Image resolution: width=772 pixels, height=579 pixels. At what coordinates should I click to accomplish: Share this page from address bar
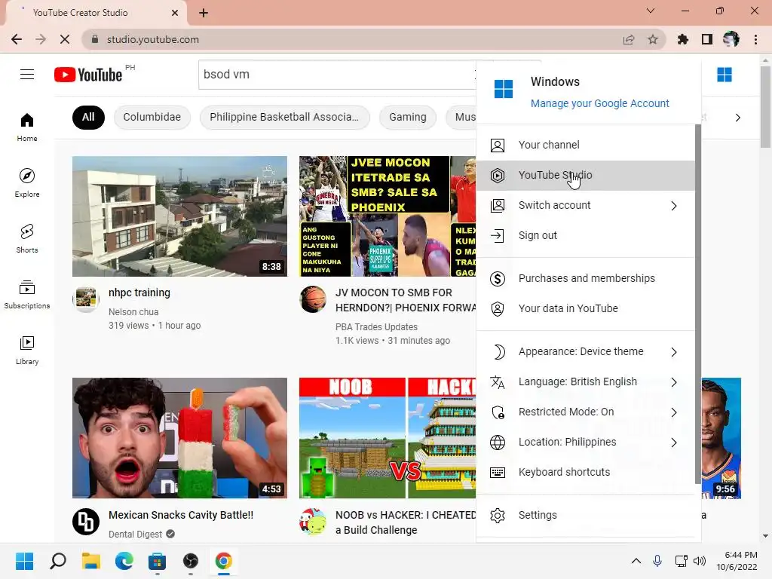pos(629,39)
